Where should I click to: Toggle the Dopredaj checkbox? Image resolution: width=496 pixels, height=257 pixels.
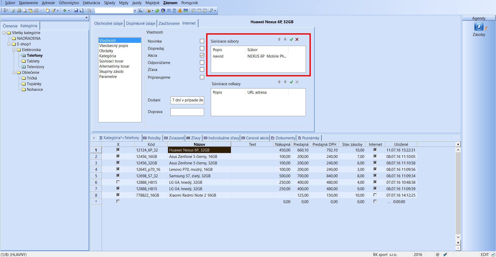(202, 48)
